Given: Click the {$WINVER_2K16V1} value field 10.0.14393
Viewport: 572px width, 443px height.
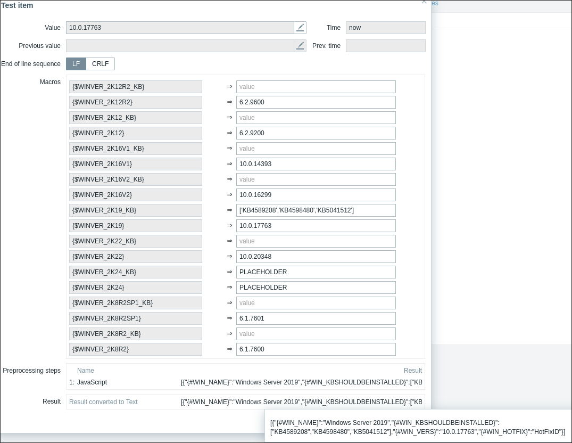Looking at the screenshot, I should (x=316, y=164).
